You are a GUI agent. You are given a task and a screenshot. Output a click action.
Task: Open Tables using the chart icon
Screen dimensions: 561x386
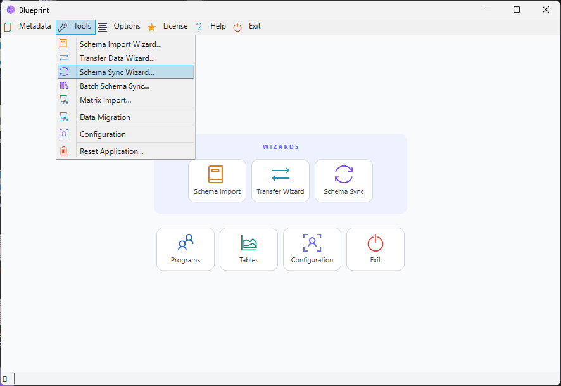[248, 243]
